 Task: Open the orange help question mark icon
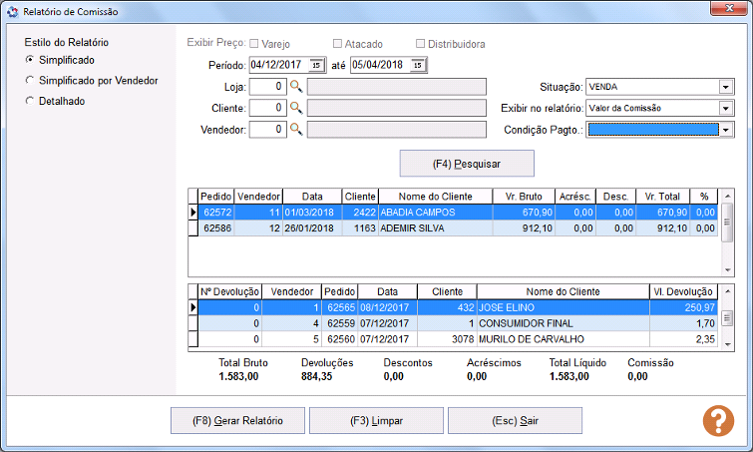pyautogui.click(x=718, y=421)
